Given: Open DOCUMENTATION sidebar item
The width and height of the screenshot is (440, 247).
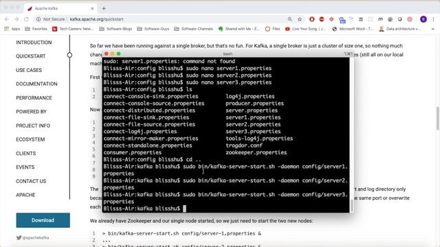Looking at the screenshot, I should pyautogui.click(x=36, y=84).
